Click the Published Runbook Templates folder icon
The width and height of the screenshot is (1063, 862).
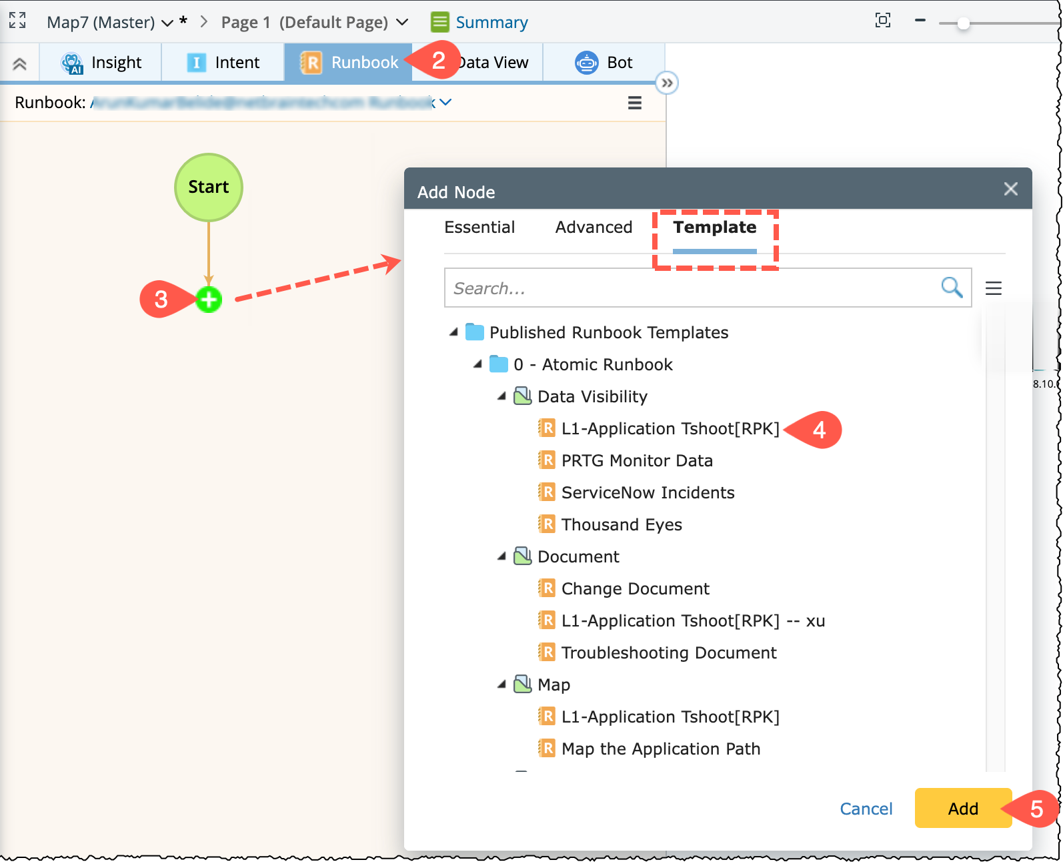[x=474, y=332]
